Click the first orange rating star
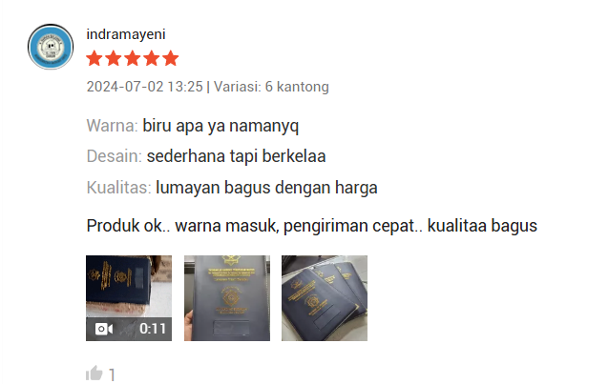The height and width of the screenshot is (384, 609). coord(94,58)
